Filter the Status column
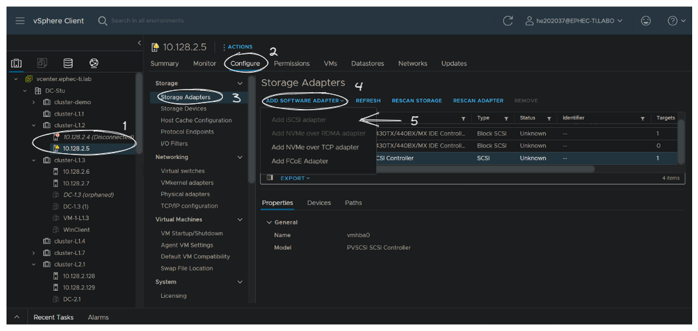Screen dimensions: 698x331 (x=549, y=119)
